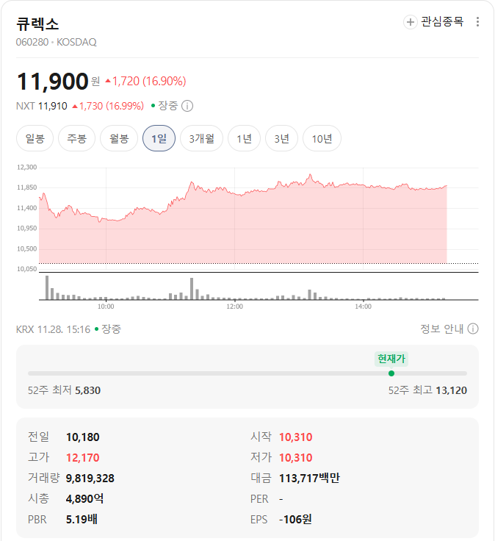Click the 고가 value 12,170
Screen dimensions: 495x541
[x=83, y=458]
